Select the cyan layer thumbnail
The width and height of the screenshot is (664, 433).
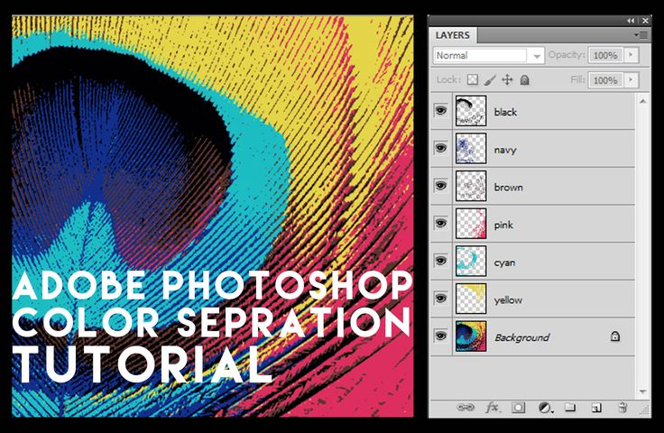pos(471,261)
